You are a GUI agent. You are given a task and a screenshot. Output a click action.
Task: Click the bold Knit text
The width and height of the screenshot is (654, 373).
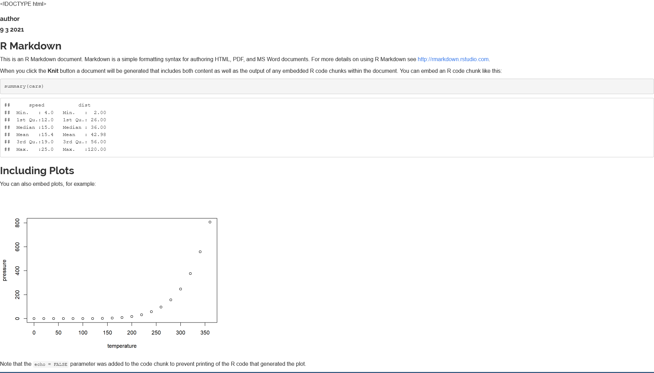coord(53,71)
